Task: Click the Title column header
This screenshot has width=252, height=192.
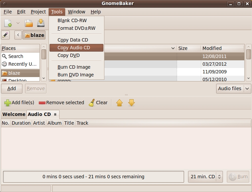Action: [x=69, y=123]
